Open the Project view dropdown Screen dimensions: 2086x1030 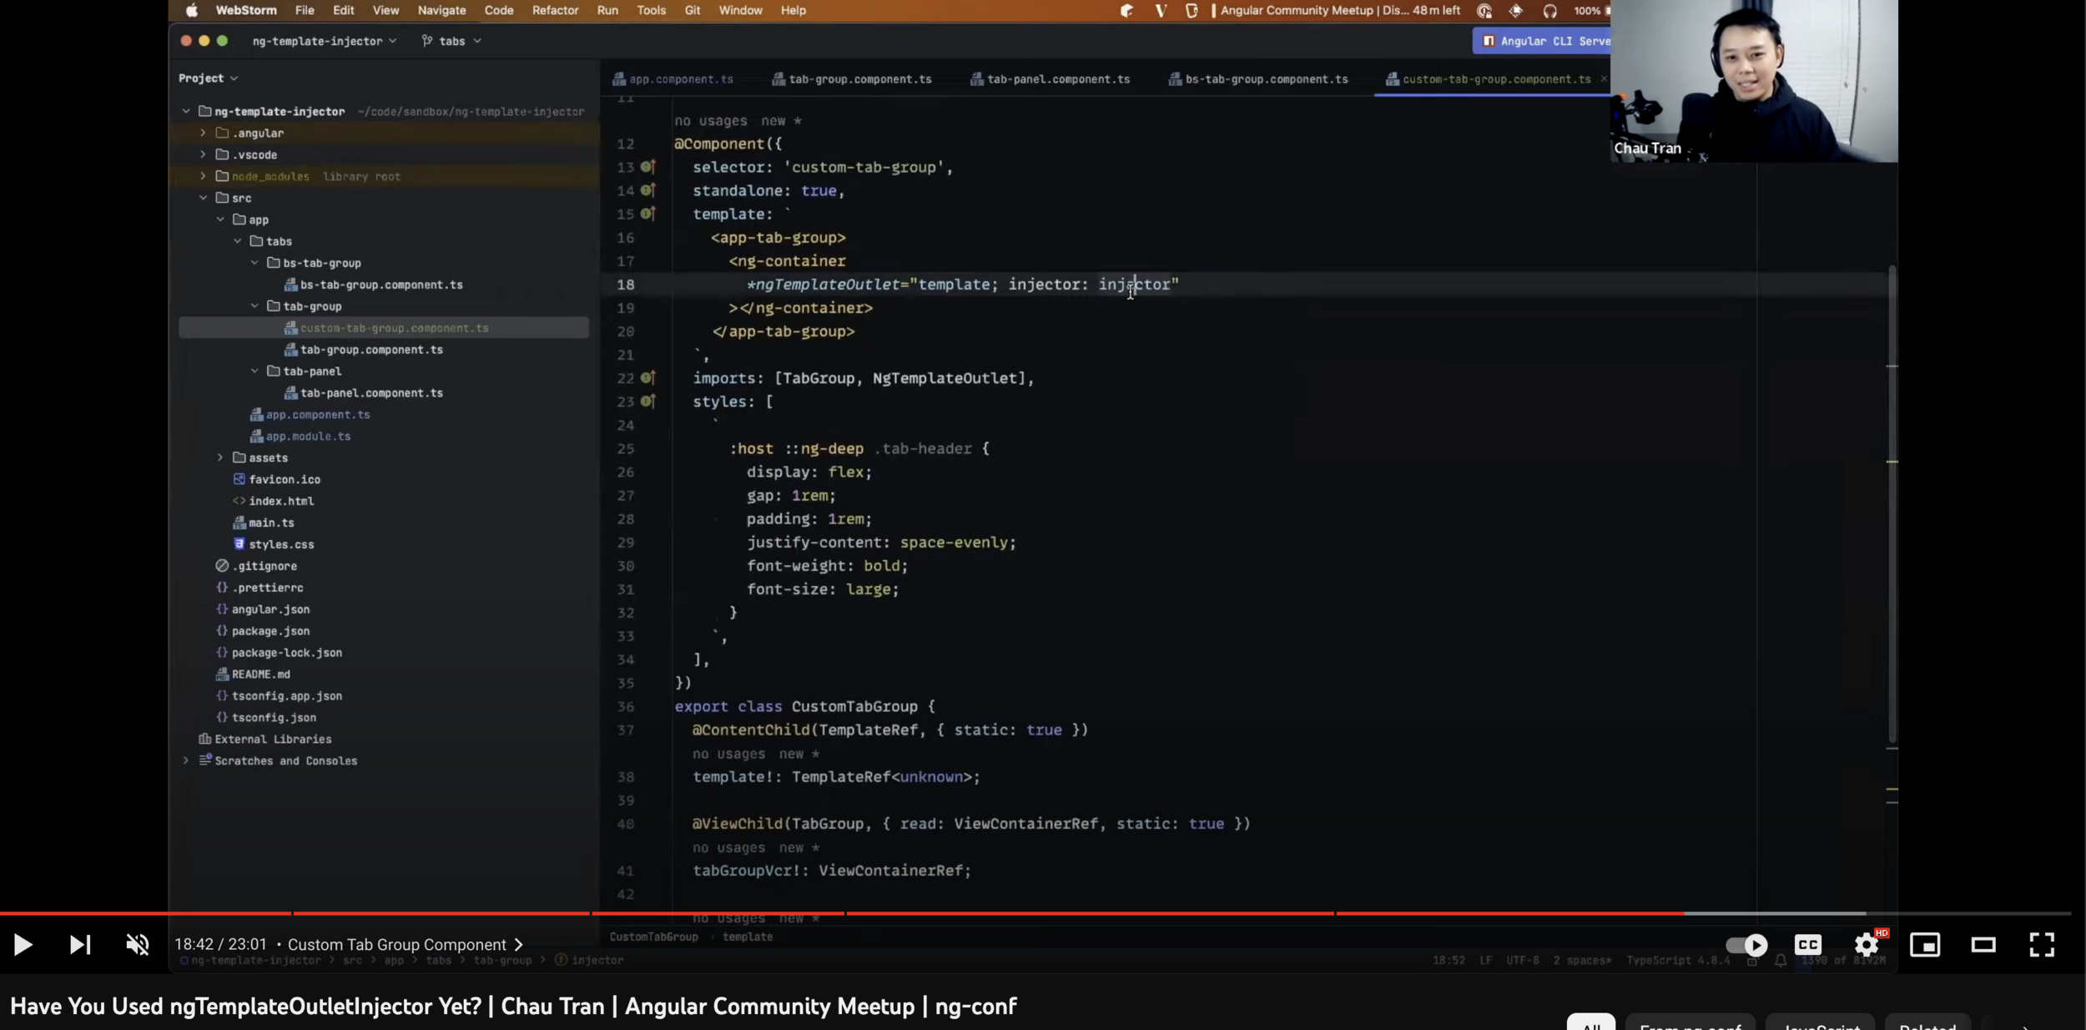209,78
